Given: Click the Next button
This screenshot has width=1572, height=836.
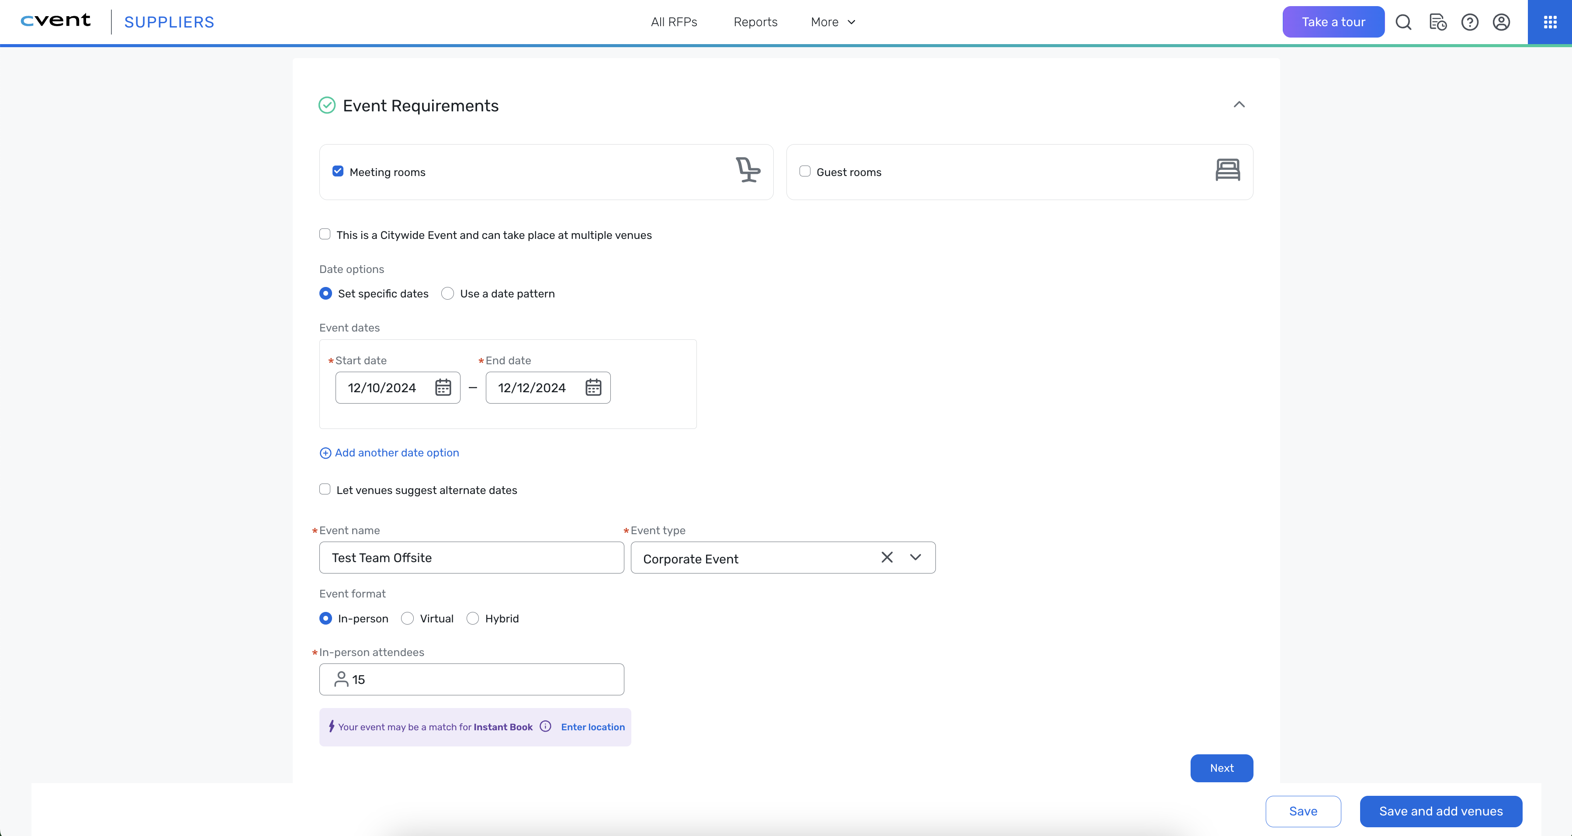Looking at the screenshot, I should click(1222, 768).
